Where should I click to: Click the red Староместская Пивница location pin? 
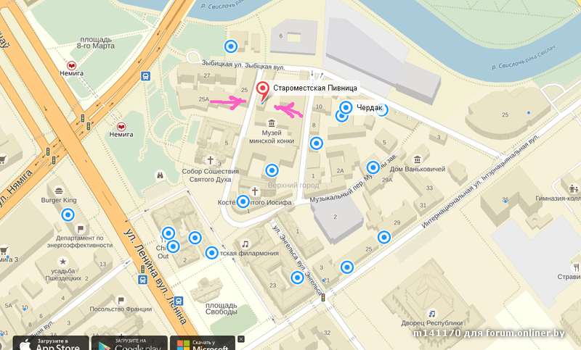[263, 91]
